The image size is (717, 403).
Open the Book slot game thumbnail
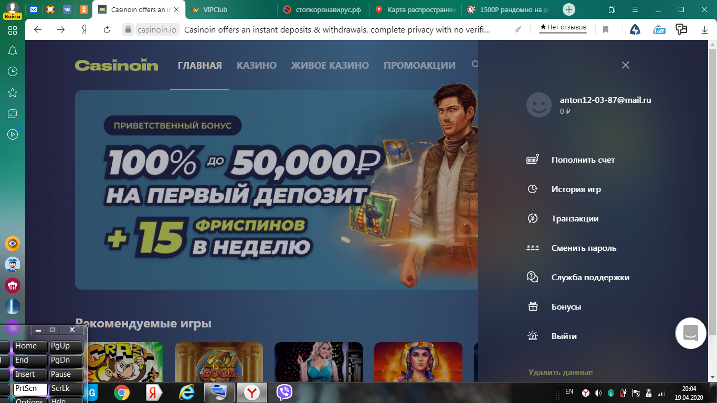(x=219, y=362)
